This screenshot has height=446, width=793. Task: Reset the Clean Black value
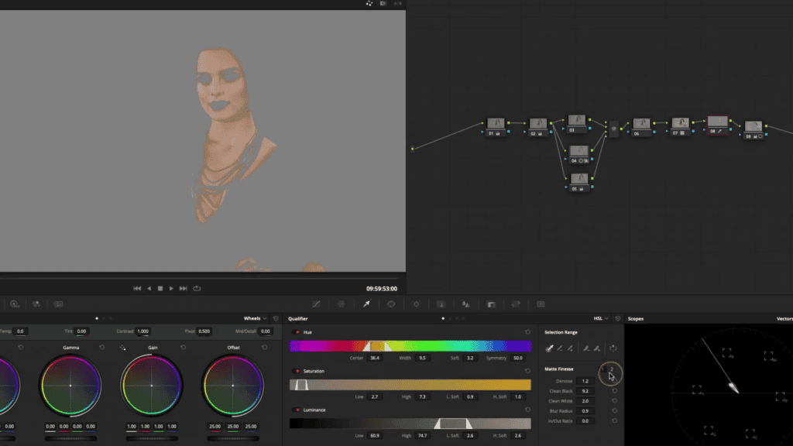(x=614, y=391)
